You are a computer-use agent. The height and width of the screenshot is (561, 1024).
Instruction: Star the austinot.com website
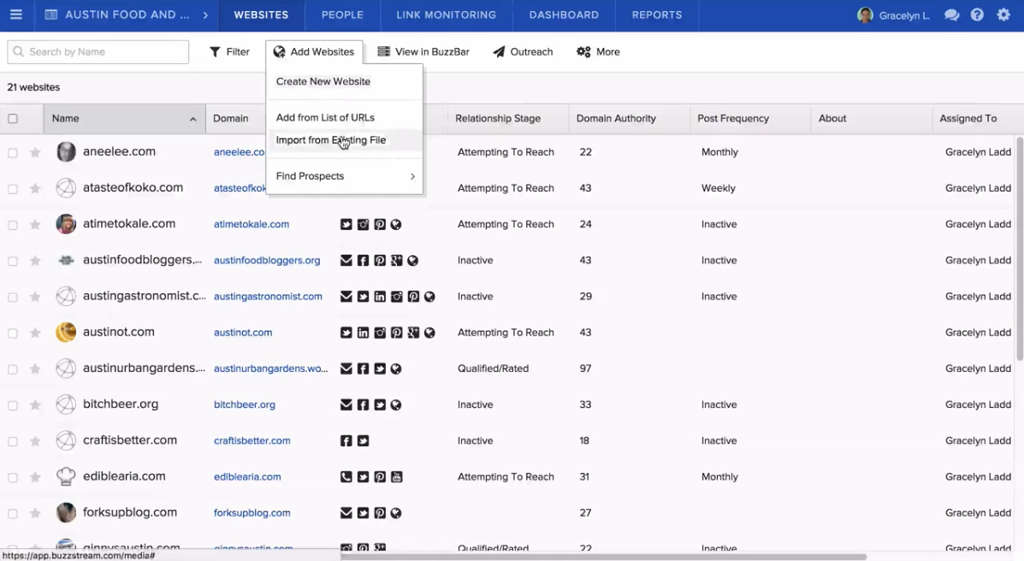(35, 333)
